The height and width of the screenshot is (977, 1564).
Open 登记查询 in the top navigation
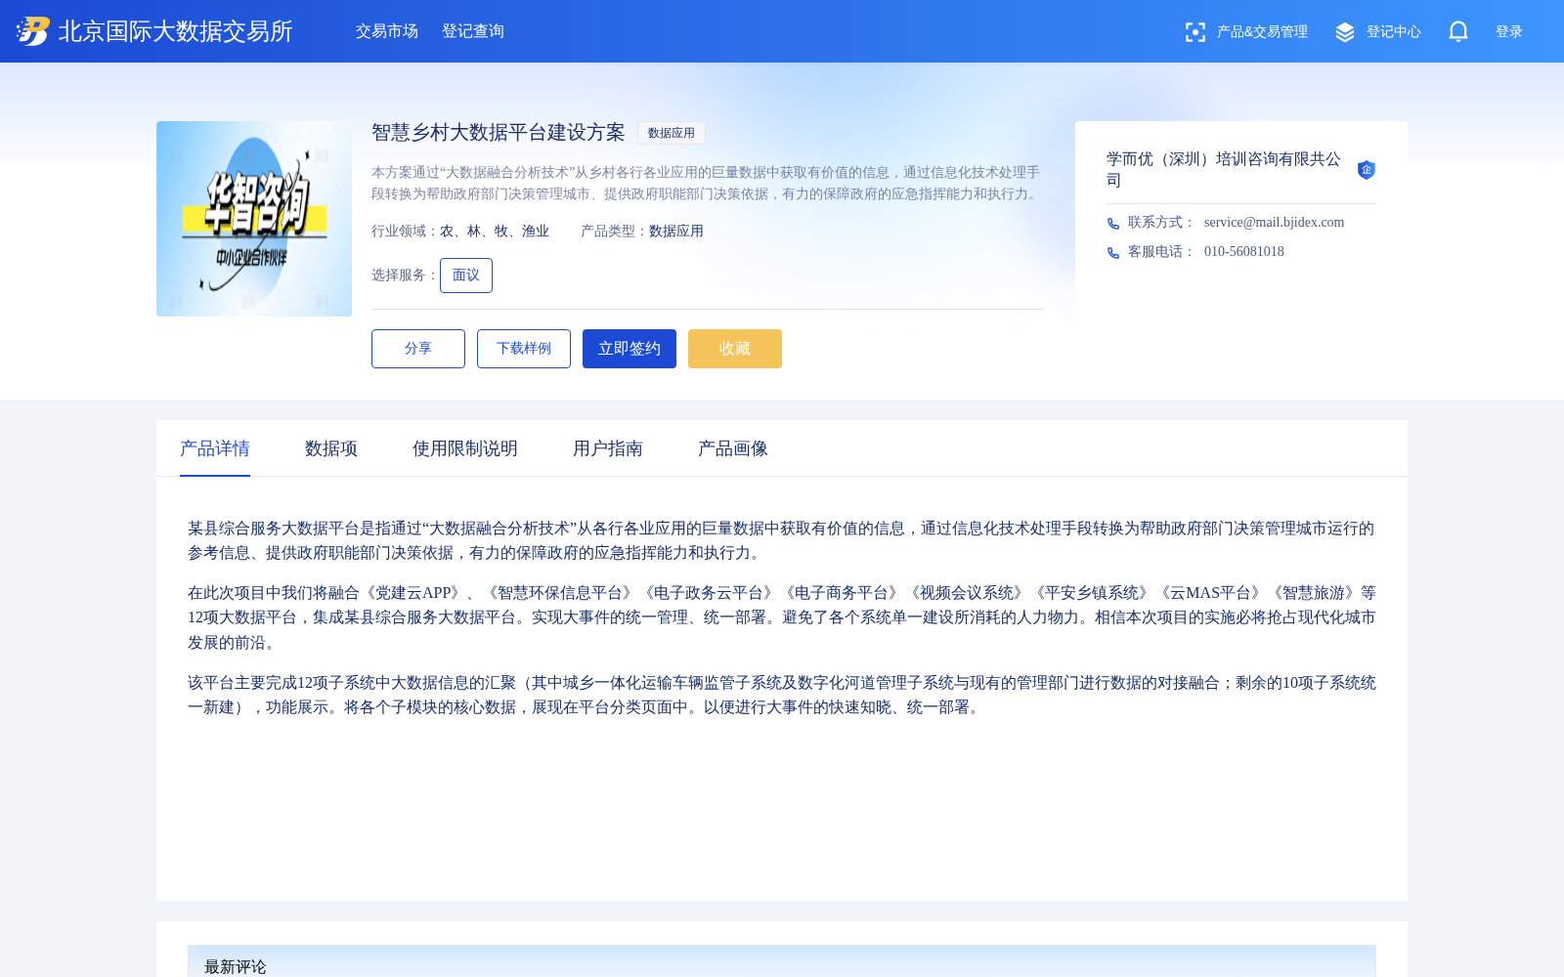point(473,31)
